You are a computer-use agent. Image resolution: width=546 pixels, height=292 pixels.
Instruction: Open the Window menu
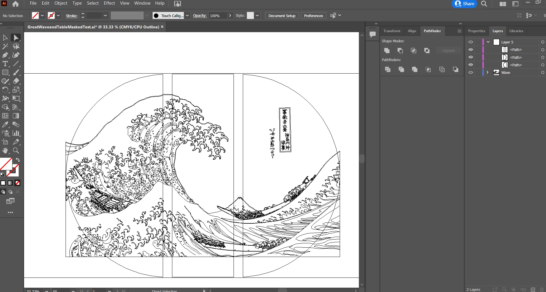tap(142, 3)
